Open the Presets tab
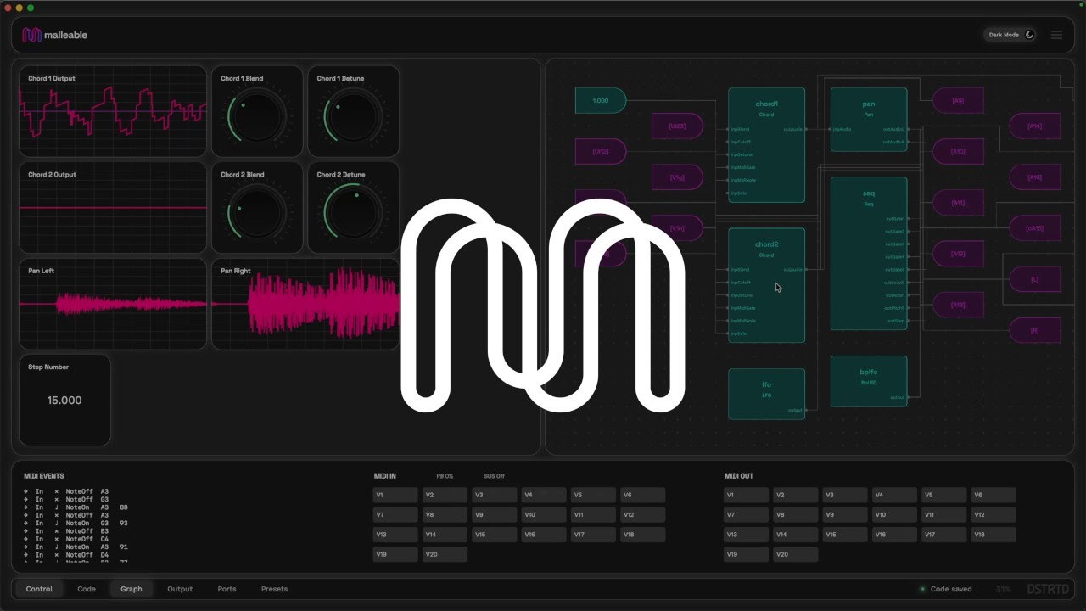Viewport: 1086px width, 611px height. (x=274, y=589)
